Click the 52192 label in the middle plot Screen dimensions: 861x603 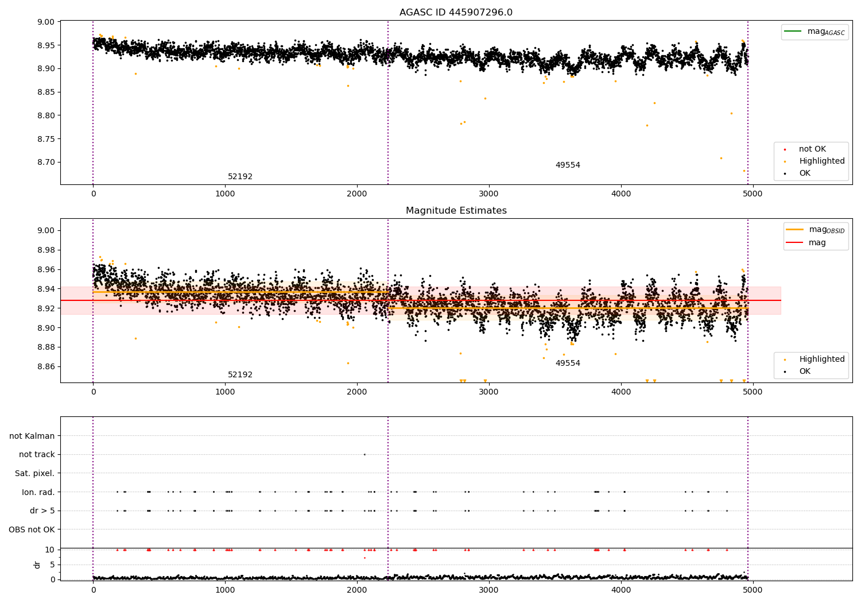(240, 375)
